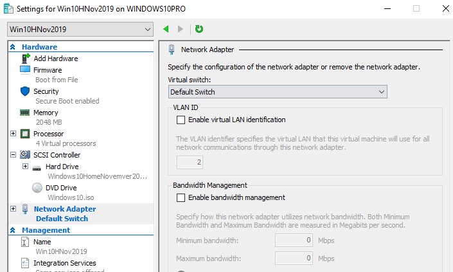This screenshot has width=453, height=272.
Task: Click 'Win10HNov2019' text under Name
Action: [x=61, y=251]
